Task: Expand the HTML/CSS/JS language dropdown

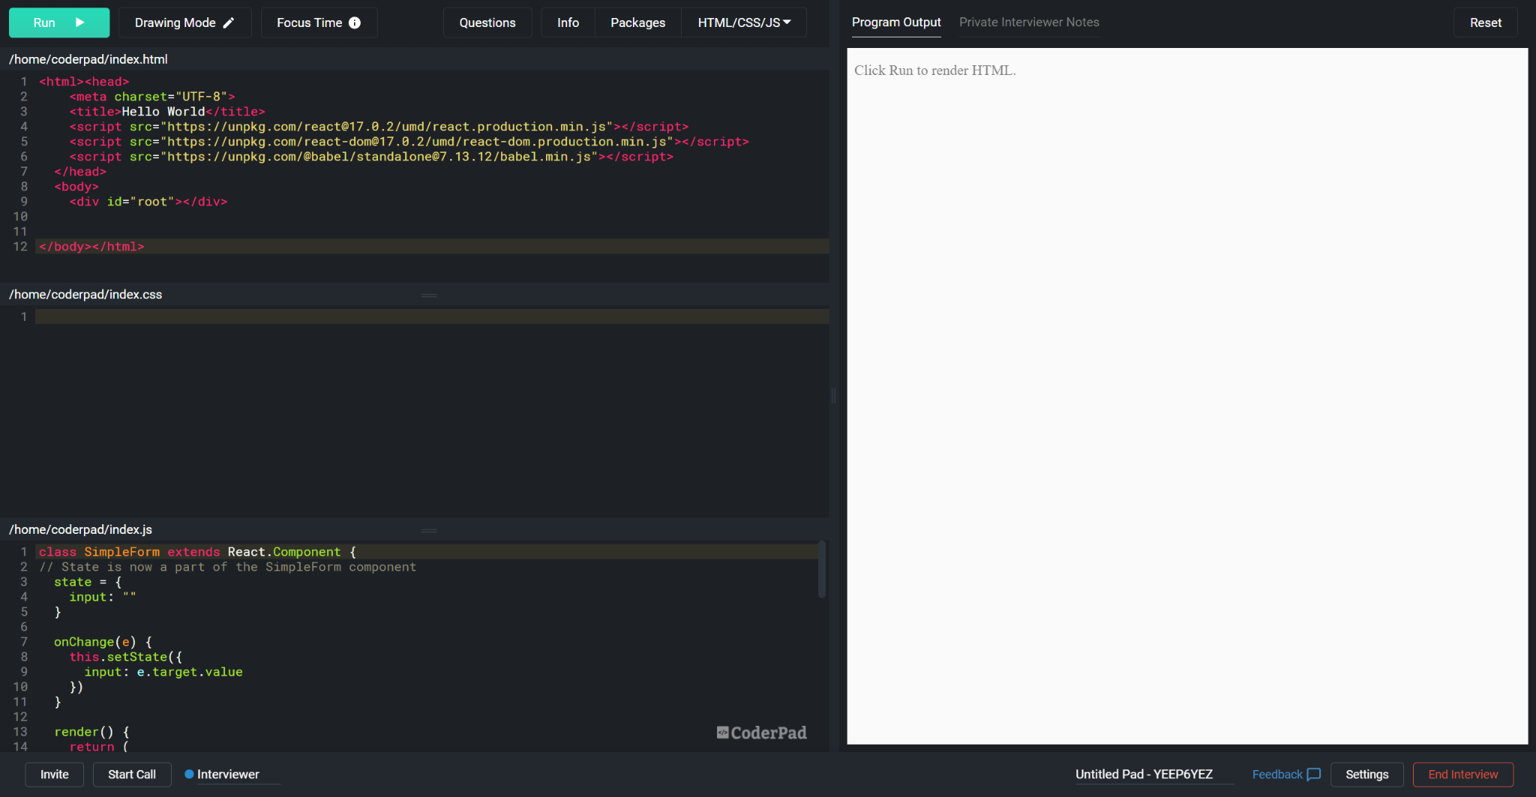Action: point(744,22)
